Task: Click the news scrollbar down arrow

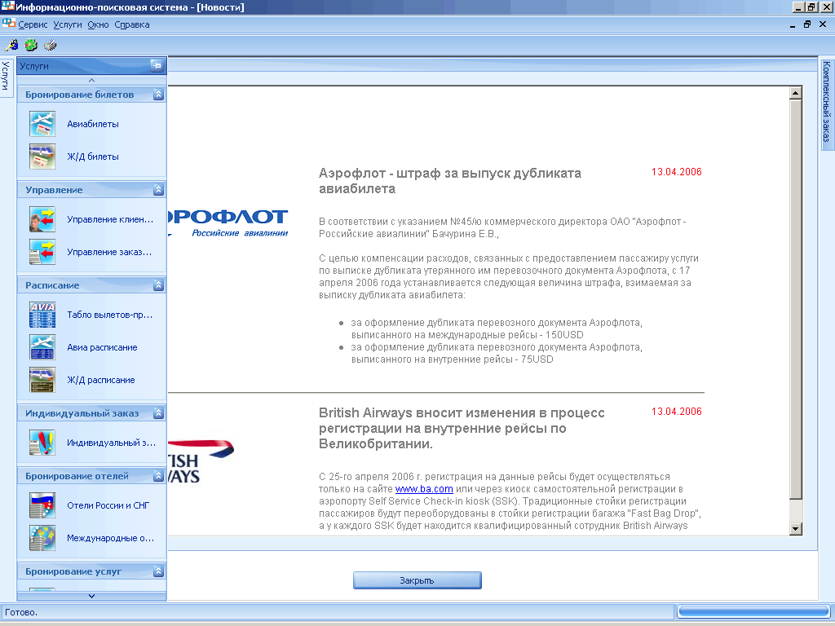Action: [796, 528]
